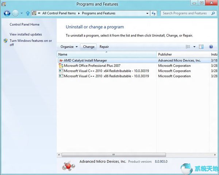Maximize the Programs and Features window
This screenshot has height=175, width=219.
coord(201,3)
